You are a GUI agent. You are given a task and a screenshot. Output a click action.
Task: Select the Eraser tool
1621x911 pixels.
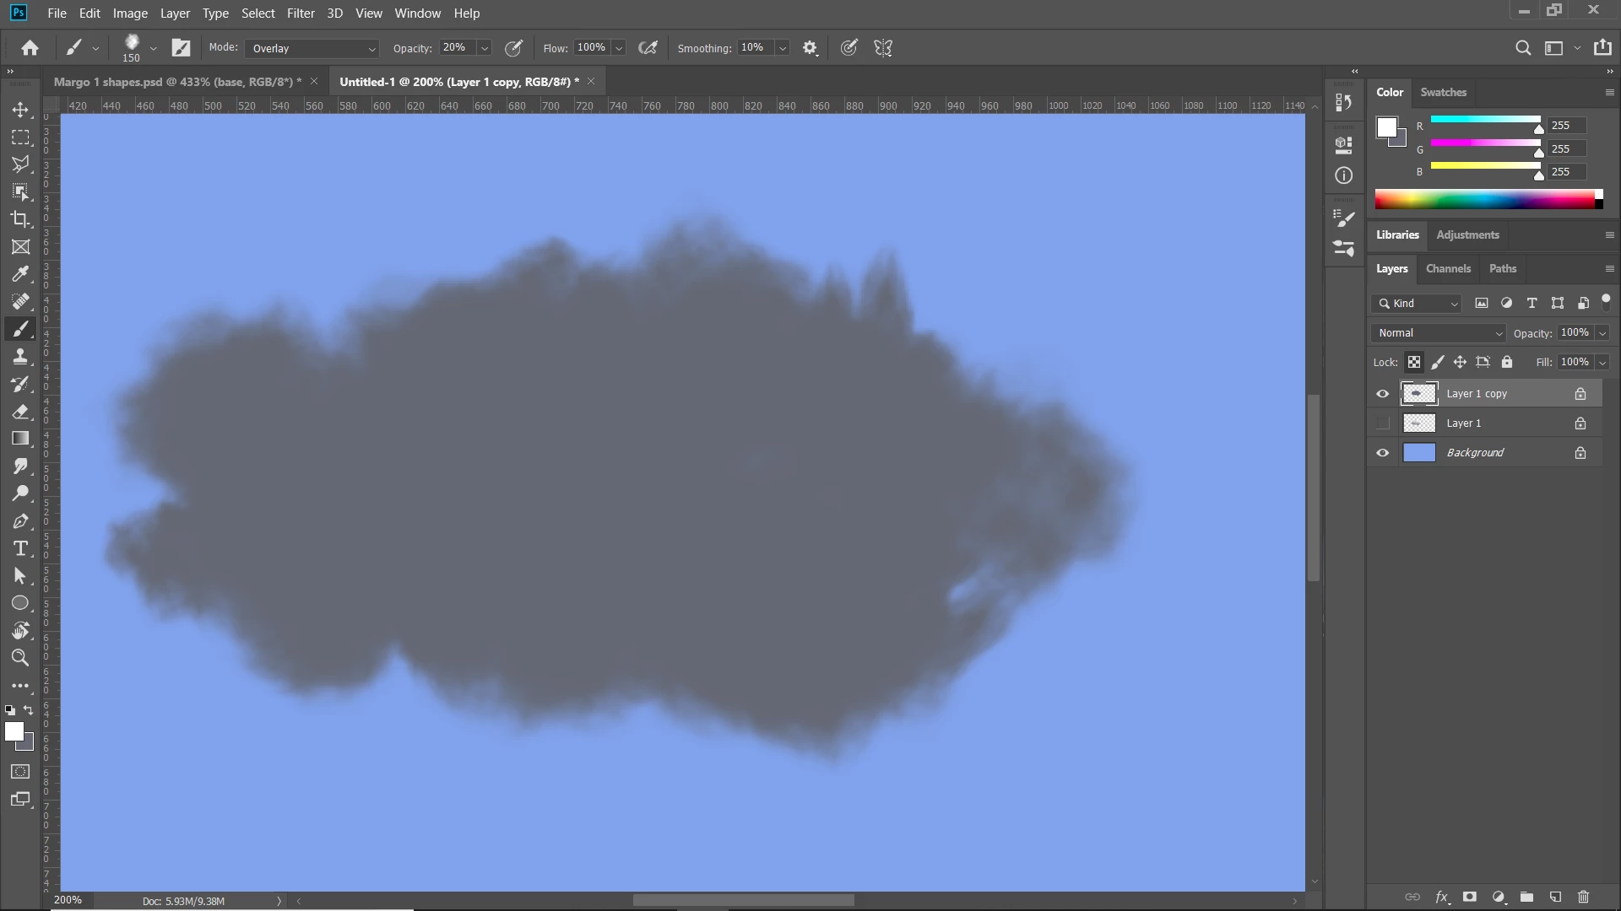(20, 412)
